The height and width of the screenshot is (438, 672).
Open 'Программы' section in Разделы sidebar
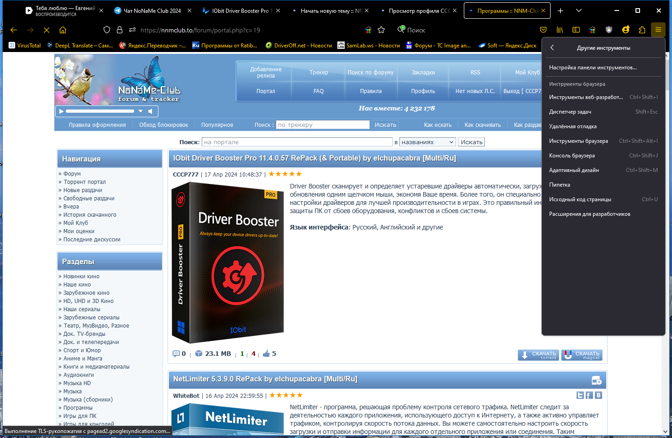point(78,408)
